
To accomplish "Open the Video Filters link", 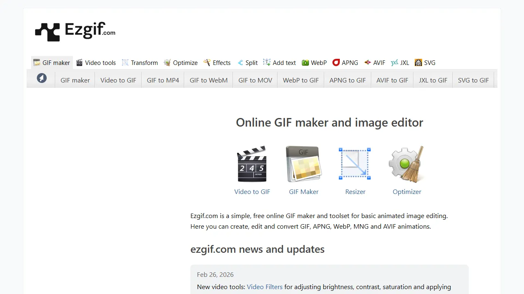I will click(x=264, y=287).
